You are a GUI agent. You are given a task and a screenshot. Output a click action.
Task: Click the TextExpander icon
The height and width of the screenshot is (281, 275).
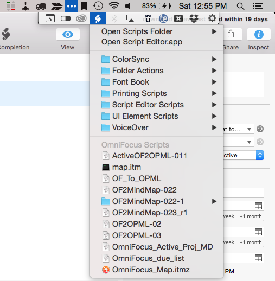pos(163,18)
